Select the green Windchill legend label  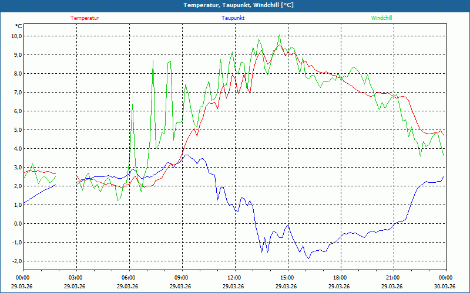pyautogui.click(x=382, y=18)
